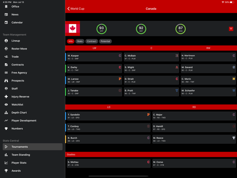Viewport: 237px width, 178px height.
Task: Click Player Development trend icon
Action: (6, 120)
